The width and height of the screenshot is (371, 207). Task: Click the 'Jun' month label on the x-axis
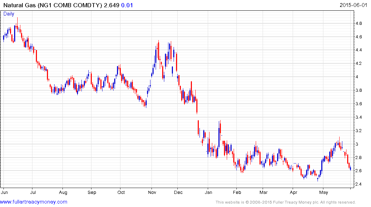(4, 192)
